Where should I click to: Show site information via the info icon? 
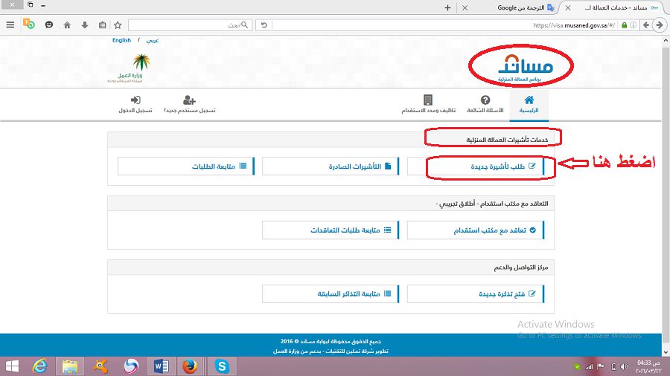click(634, 25)
